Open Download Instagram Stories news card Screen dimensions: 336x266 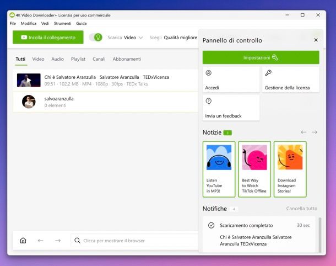pos(290,169)
